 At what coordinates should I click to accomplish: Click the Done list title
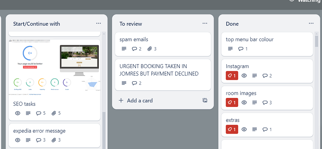(232, 24)
